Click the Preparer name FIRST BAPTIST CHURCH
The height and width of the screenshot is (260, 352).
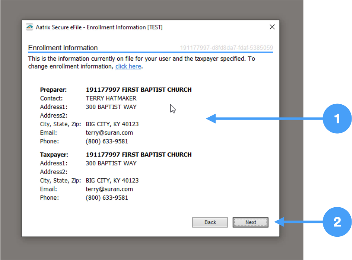(x=138, y=90)
